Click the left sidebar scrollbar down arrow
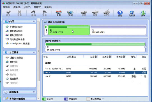Screen dimensions: 152x102 39,99
